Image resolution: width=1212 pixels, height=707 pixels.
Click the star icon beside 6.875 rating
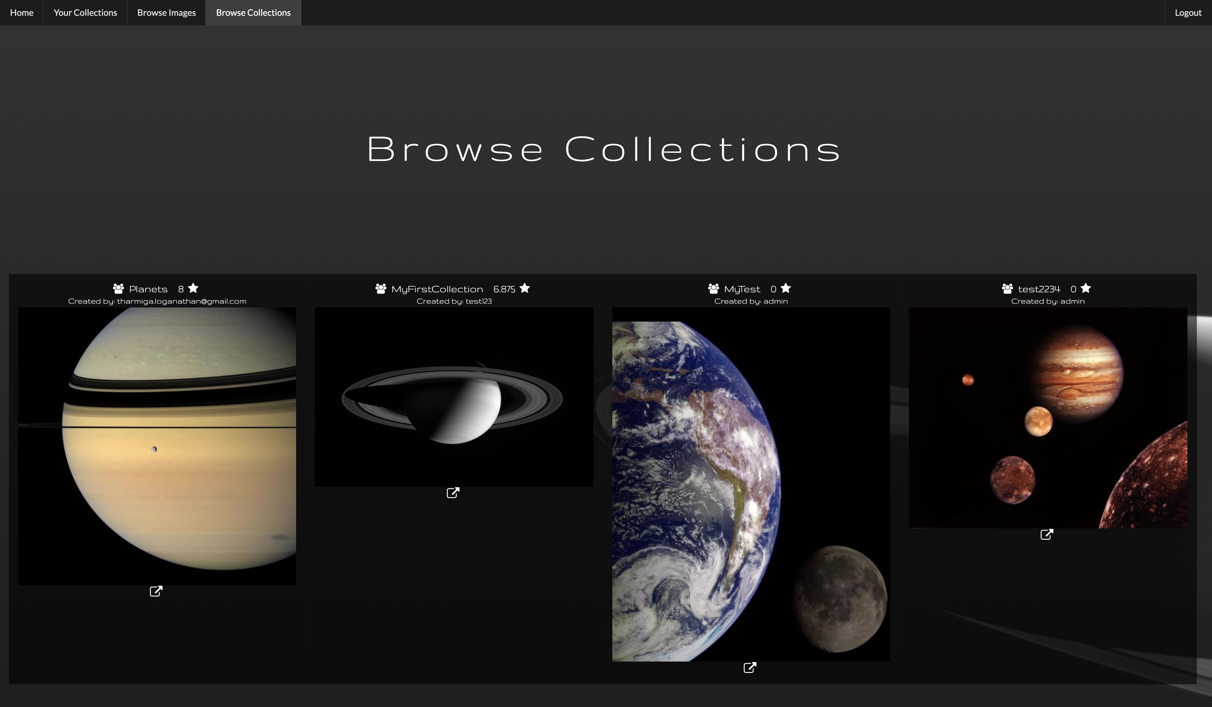(525, 288)
